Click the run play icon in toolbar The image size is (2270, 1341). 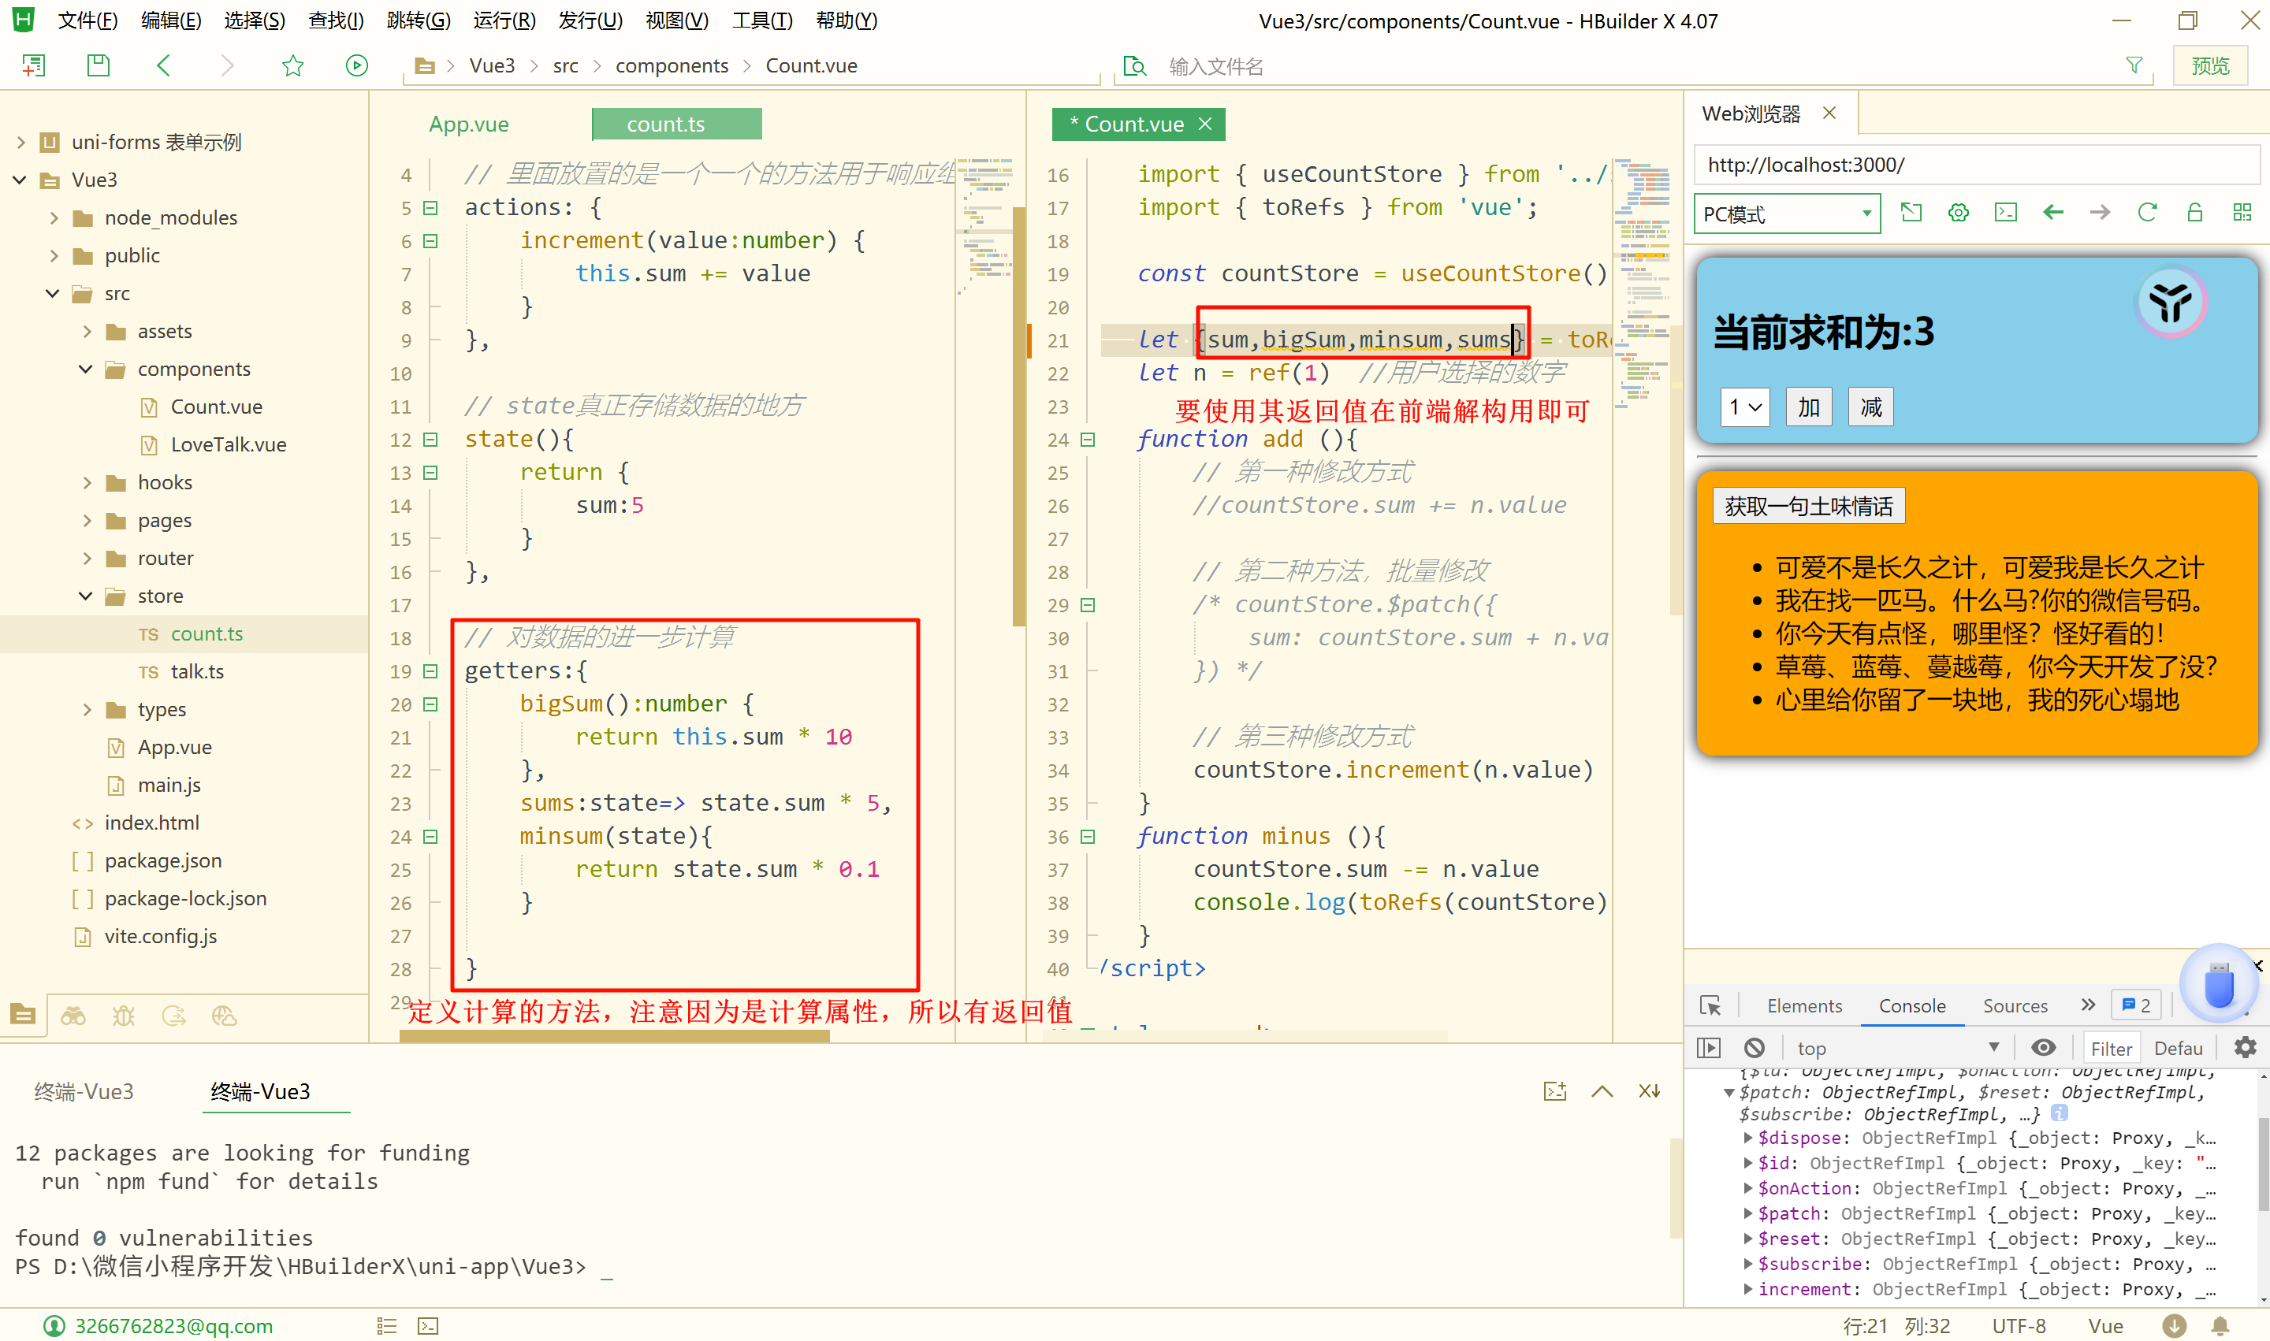click(356, 65)
